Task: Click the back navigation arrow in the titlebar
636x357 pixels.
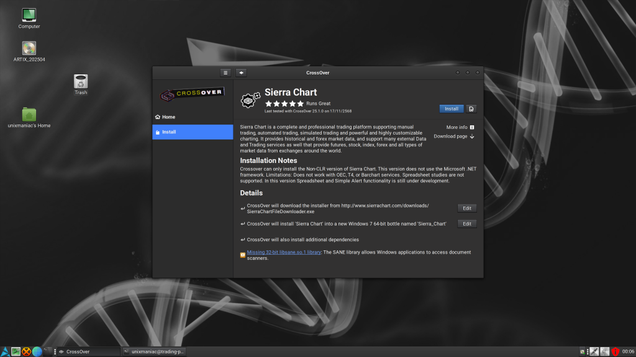Action: (241, 73)
